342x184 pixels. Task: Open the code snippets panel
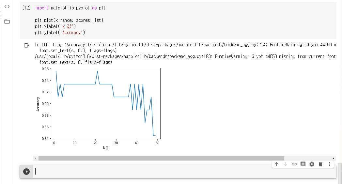tap(7, 7)
